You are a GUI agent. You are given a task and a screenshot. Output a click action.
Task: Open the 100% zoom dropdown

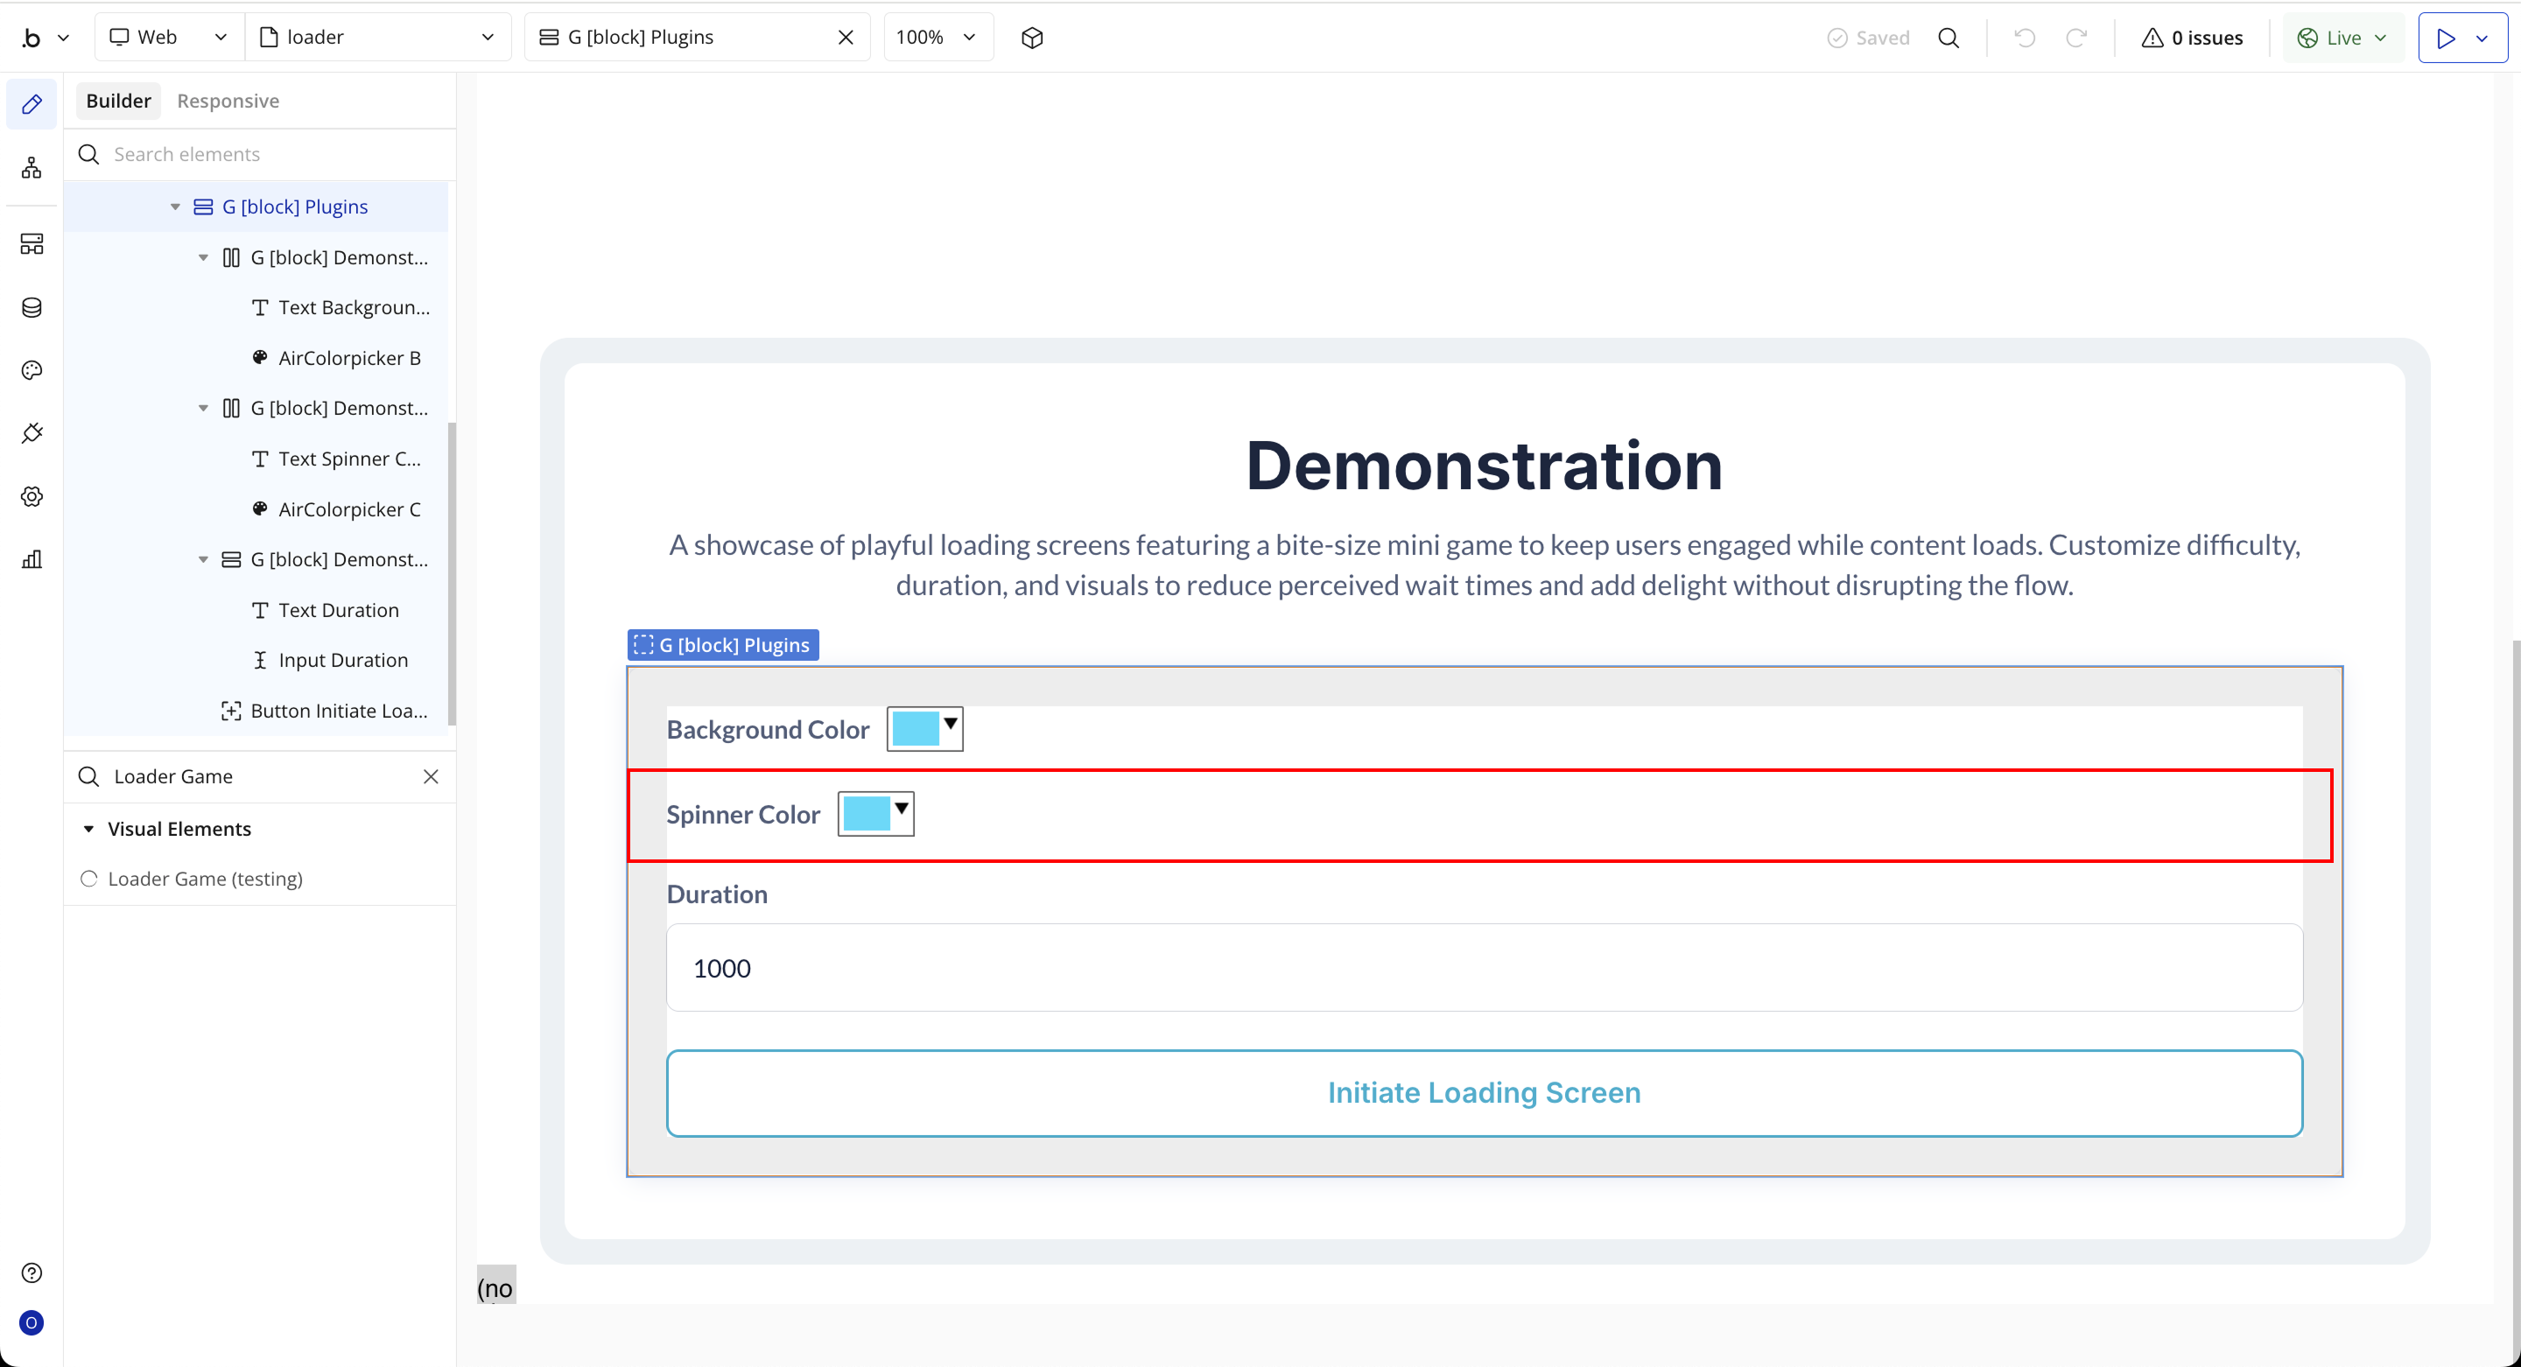click(x=937, y=37)
